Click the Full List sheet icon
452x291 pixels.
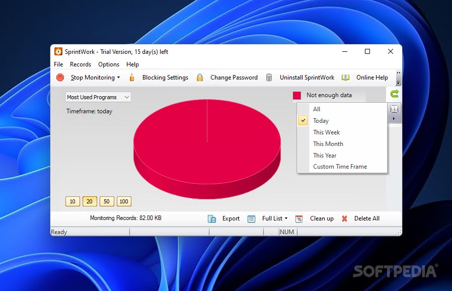point(251,219)
